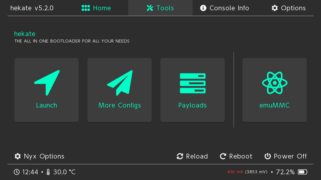Click the Power Off text
321x180 pixels.
pos(290,156)
